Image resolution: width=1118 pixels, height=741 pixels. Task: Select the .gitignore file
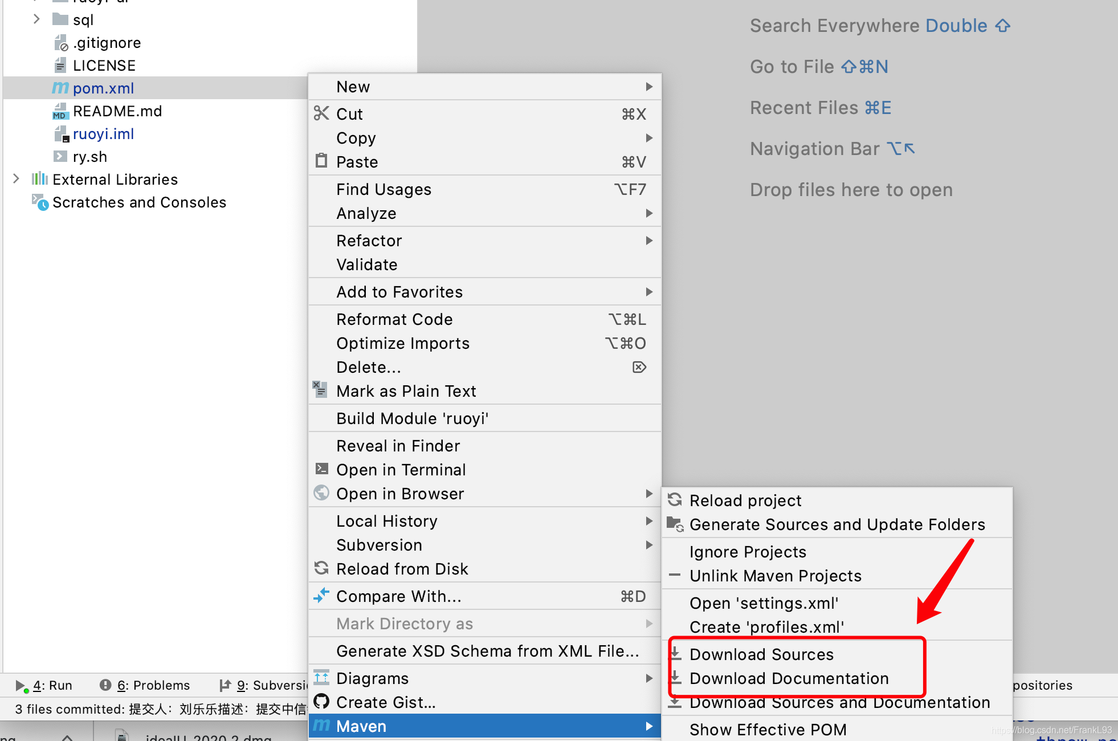(x=107, y=43)
